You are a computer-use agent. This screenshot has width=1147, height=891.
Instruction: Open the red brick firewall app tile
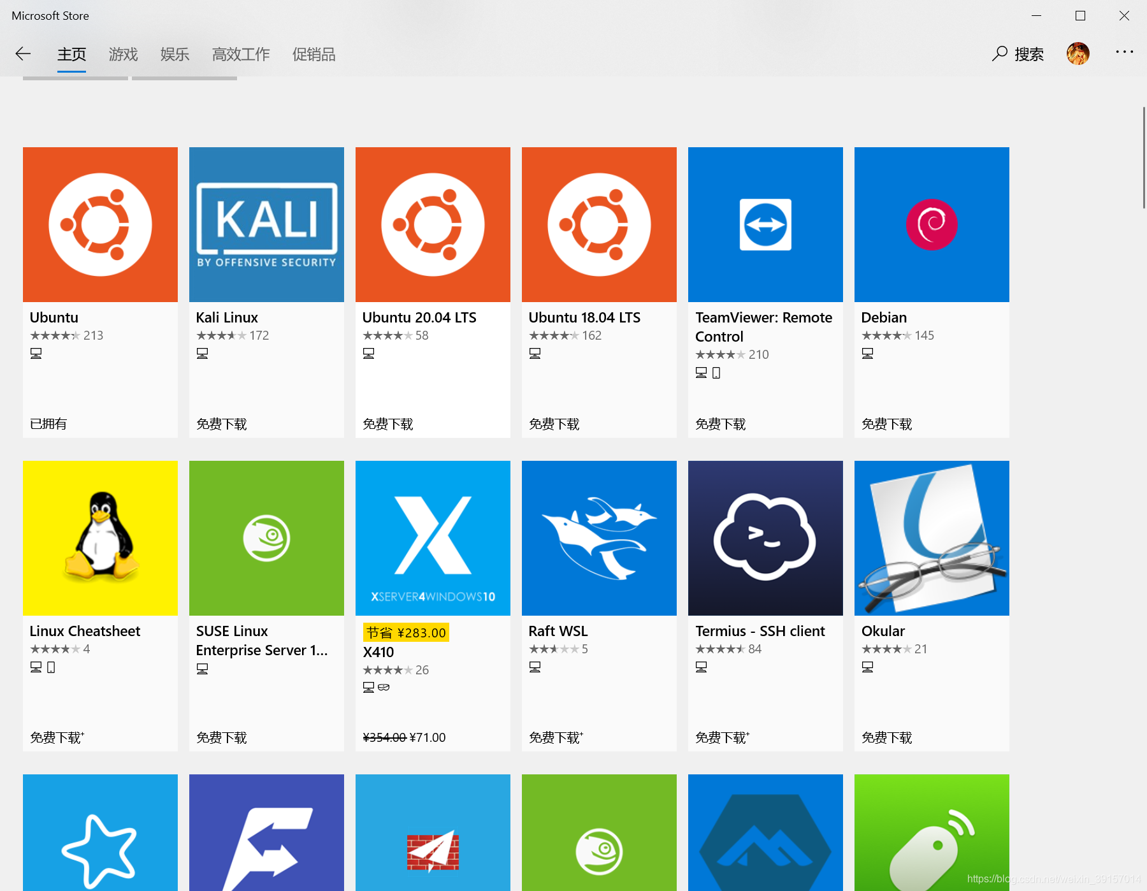click(433, 832)
